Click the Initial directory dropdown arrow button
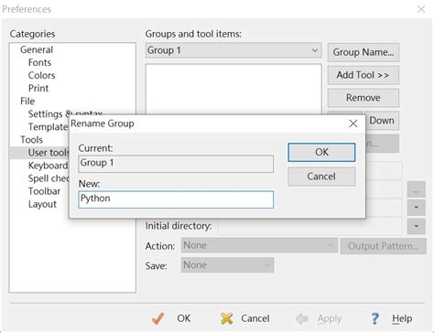The width and height of the screenshot is (434, 333). coord(417,226)
